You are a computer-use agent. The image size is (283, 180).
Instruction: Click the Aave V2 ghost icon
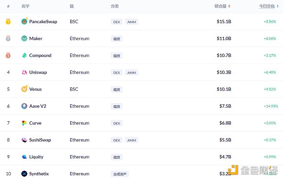click(24, 106)
